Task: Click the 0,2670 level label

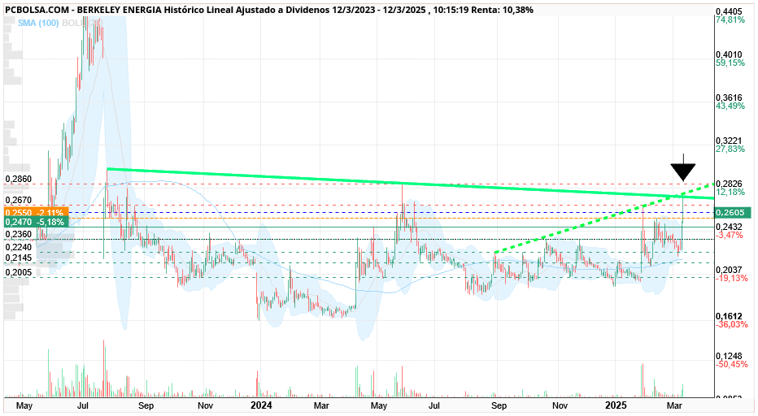Action: pyautogui.click(x=19, y=200)
